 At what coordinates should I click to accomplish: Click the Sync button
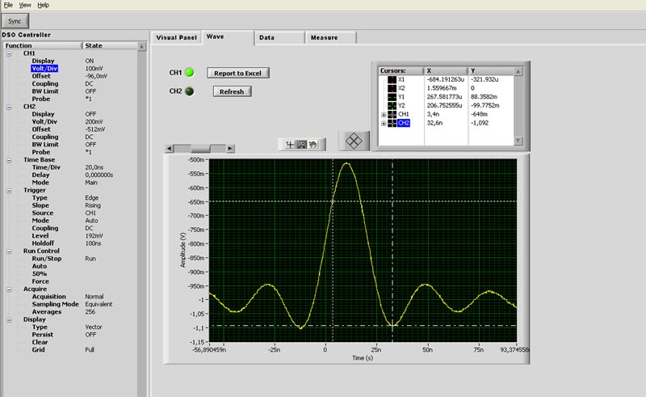click(15, 21)
